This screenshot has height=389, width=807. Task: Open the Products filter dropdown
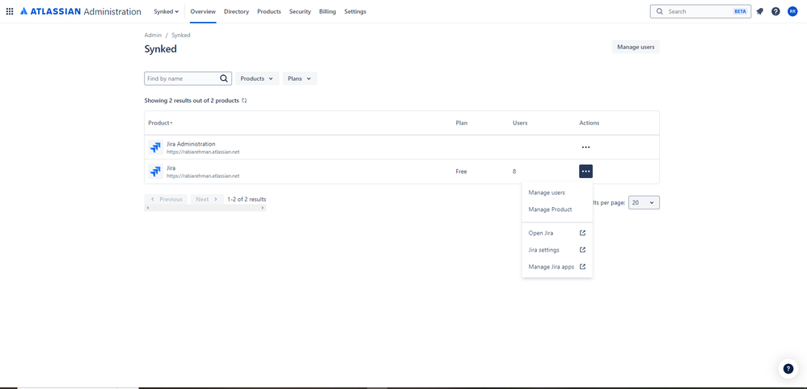point(257,78)
